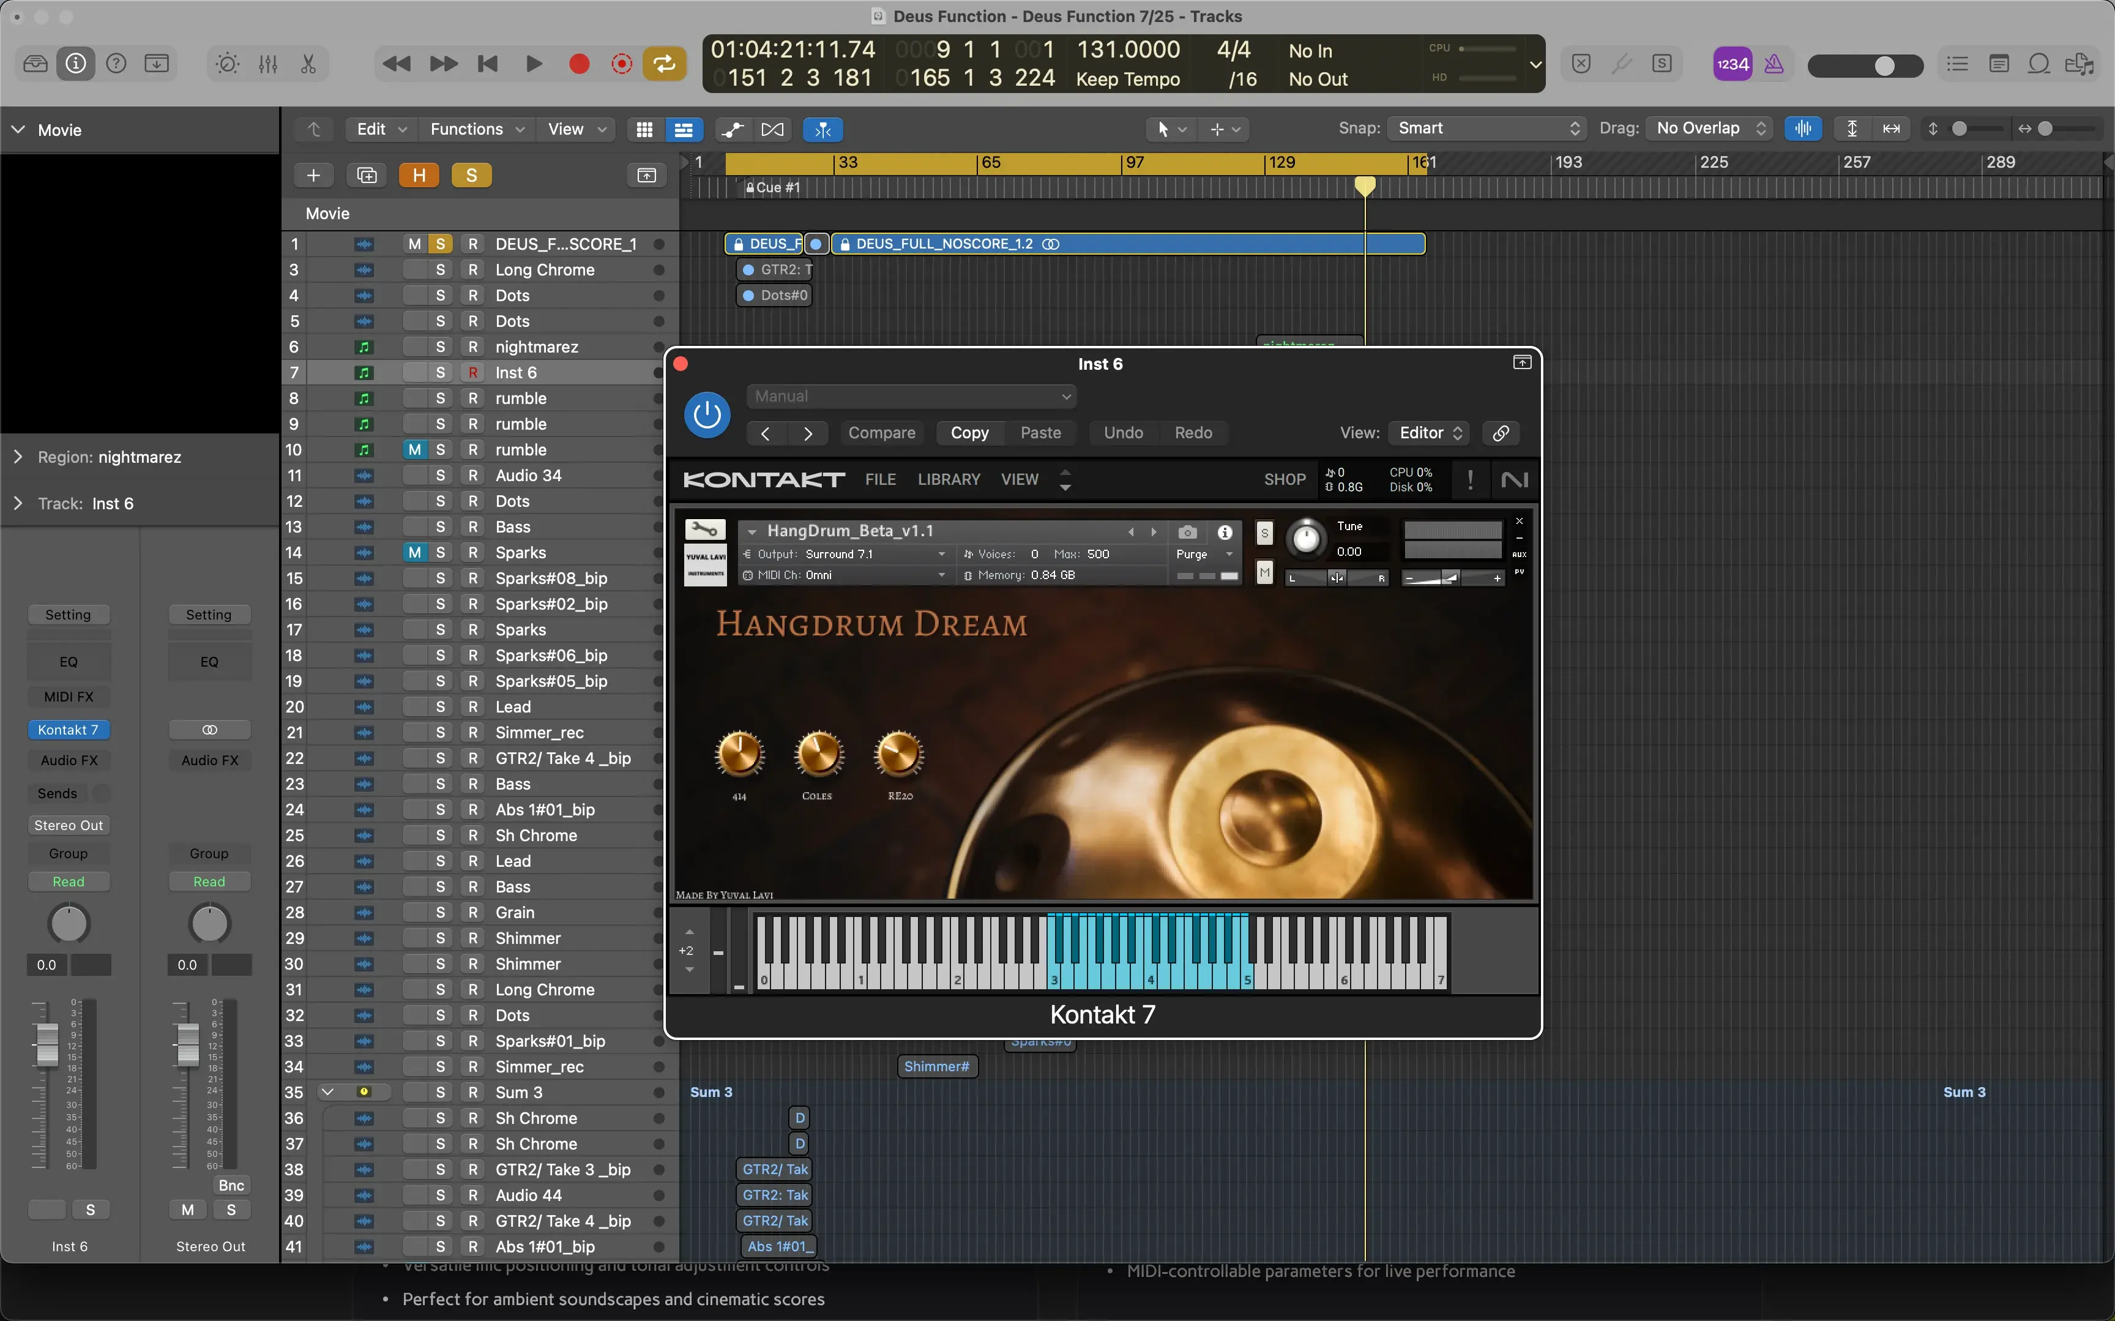Select the Flex tool in the tracks toolbar
This screenshot has width=2115, height=1321.
tap(822, 129)
